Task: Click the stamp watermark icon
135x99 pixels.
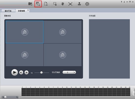Action: [x=79, y=4]
